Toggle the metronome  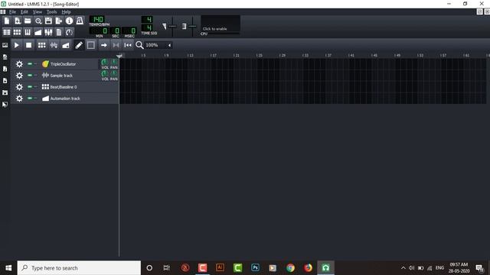coord(80,21)
